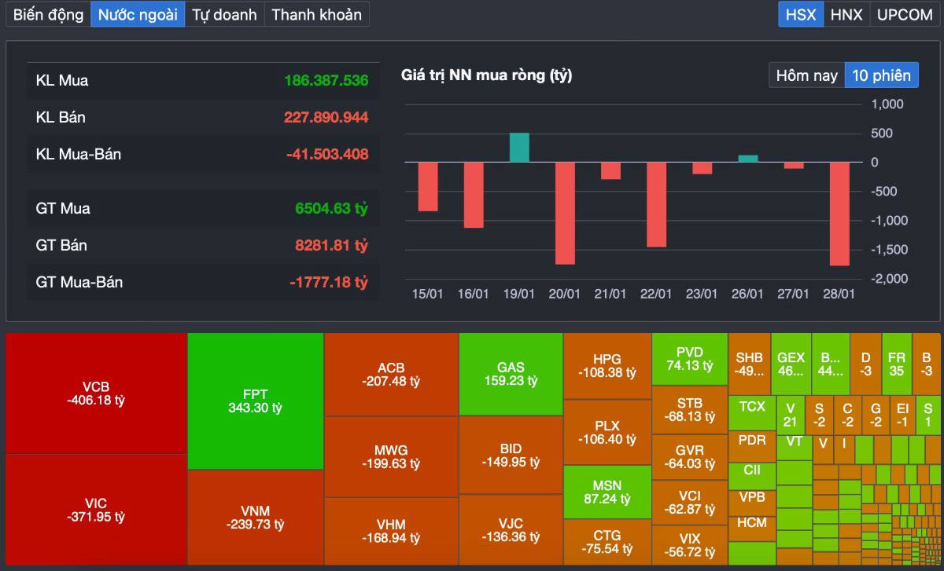
Task: Switch to the Biến động tab
Action: click(48, 14)
